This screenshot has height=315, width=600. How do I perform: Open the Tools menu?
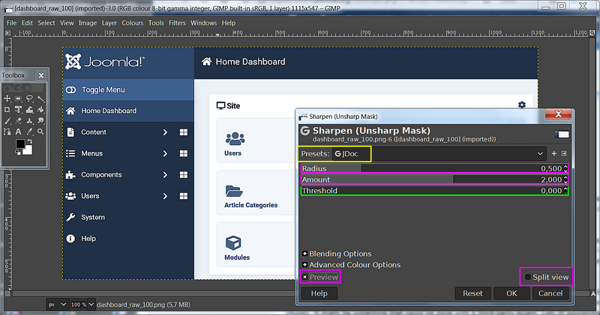click(156, 23)
